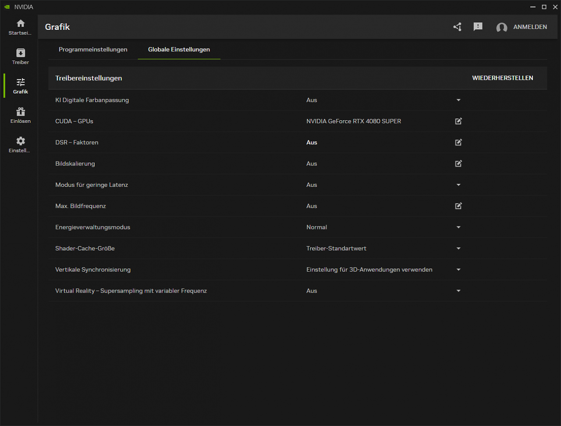Maximize the NVIDIA window
This screenshot has width=561, height=426.
point(544,7)
